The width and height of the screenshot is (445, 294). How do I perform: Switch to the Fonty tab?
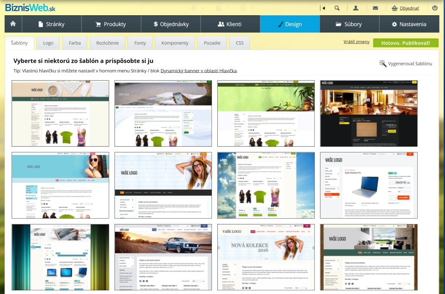pos(140,43)
